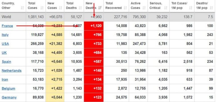Select World serious critical 39,232
216x102 pixels.
point(162,17)
